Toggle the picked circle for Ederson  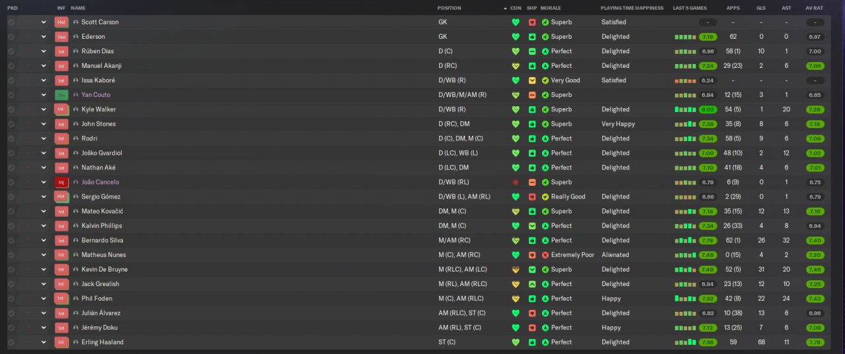pos(11,36)
